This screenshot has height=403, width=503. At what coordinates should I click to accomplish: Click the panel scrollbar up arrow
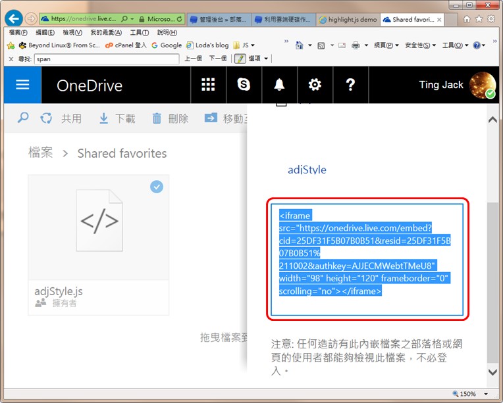pos(492,120)
